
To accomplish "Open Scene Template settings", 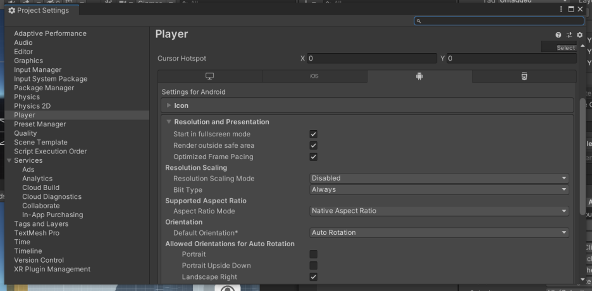I will coord(40,142).
